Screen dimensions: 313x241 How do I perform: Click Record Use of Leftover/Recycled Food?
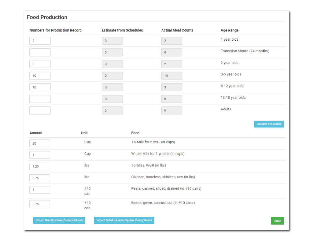pyautogui.click(x=59, y=220)
